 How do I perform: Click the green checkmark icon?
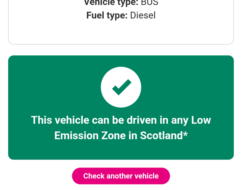pyautogui.click(x=122, y=87)
